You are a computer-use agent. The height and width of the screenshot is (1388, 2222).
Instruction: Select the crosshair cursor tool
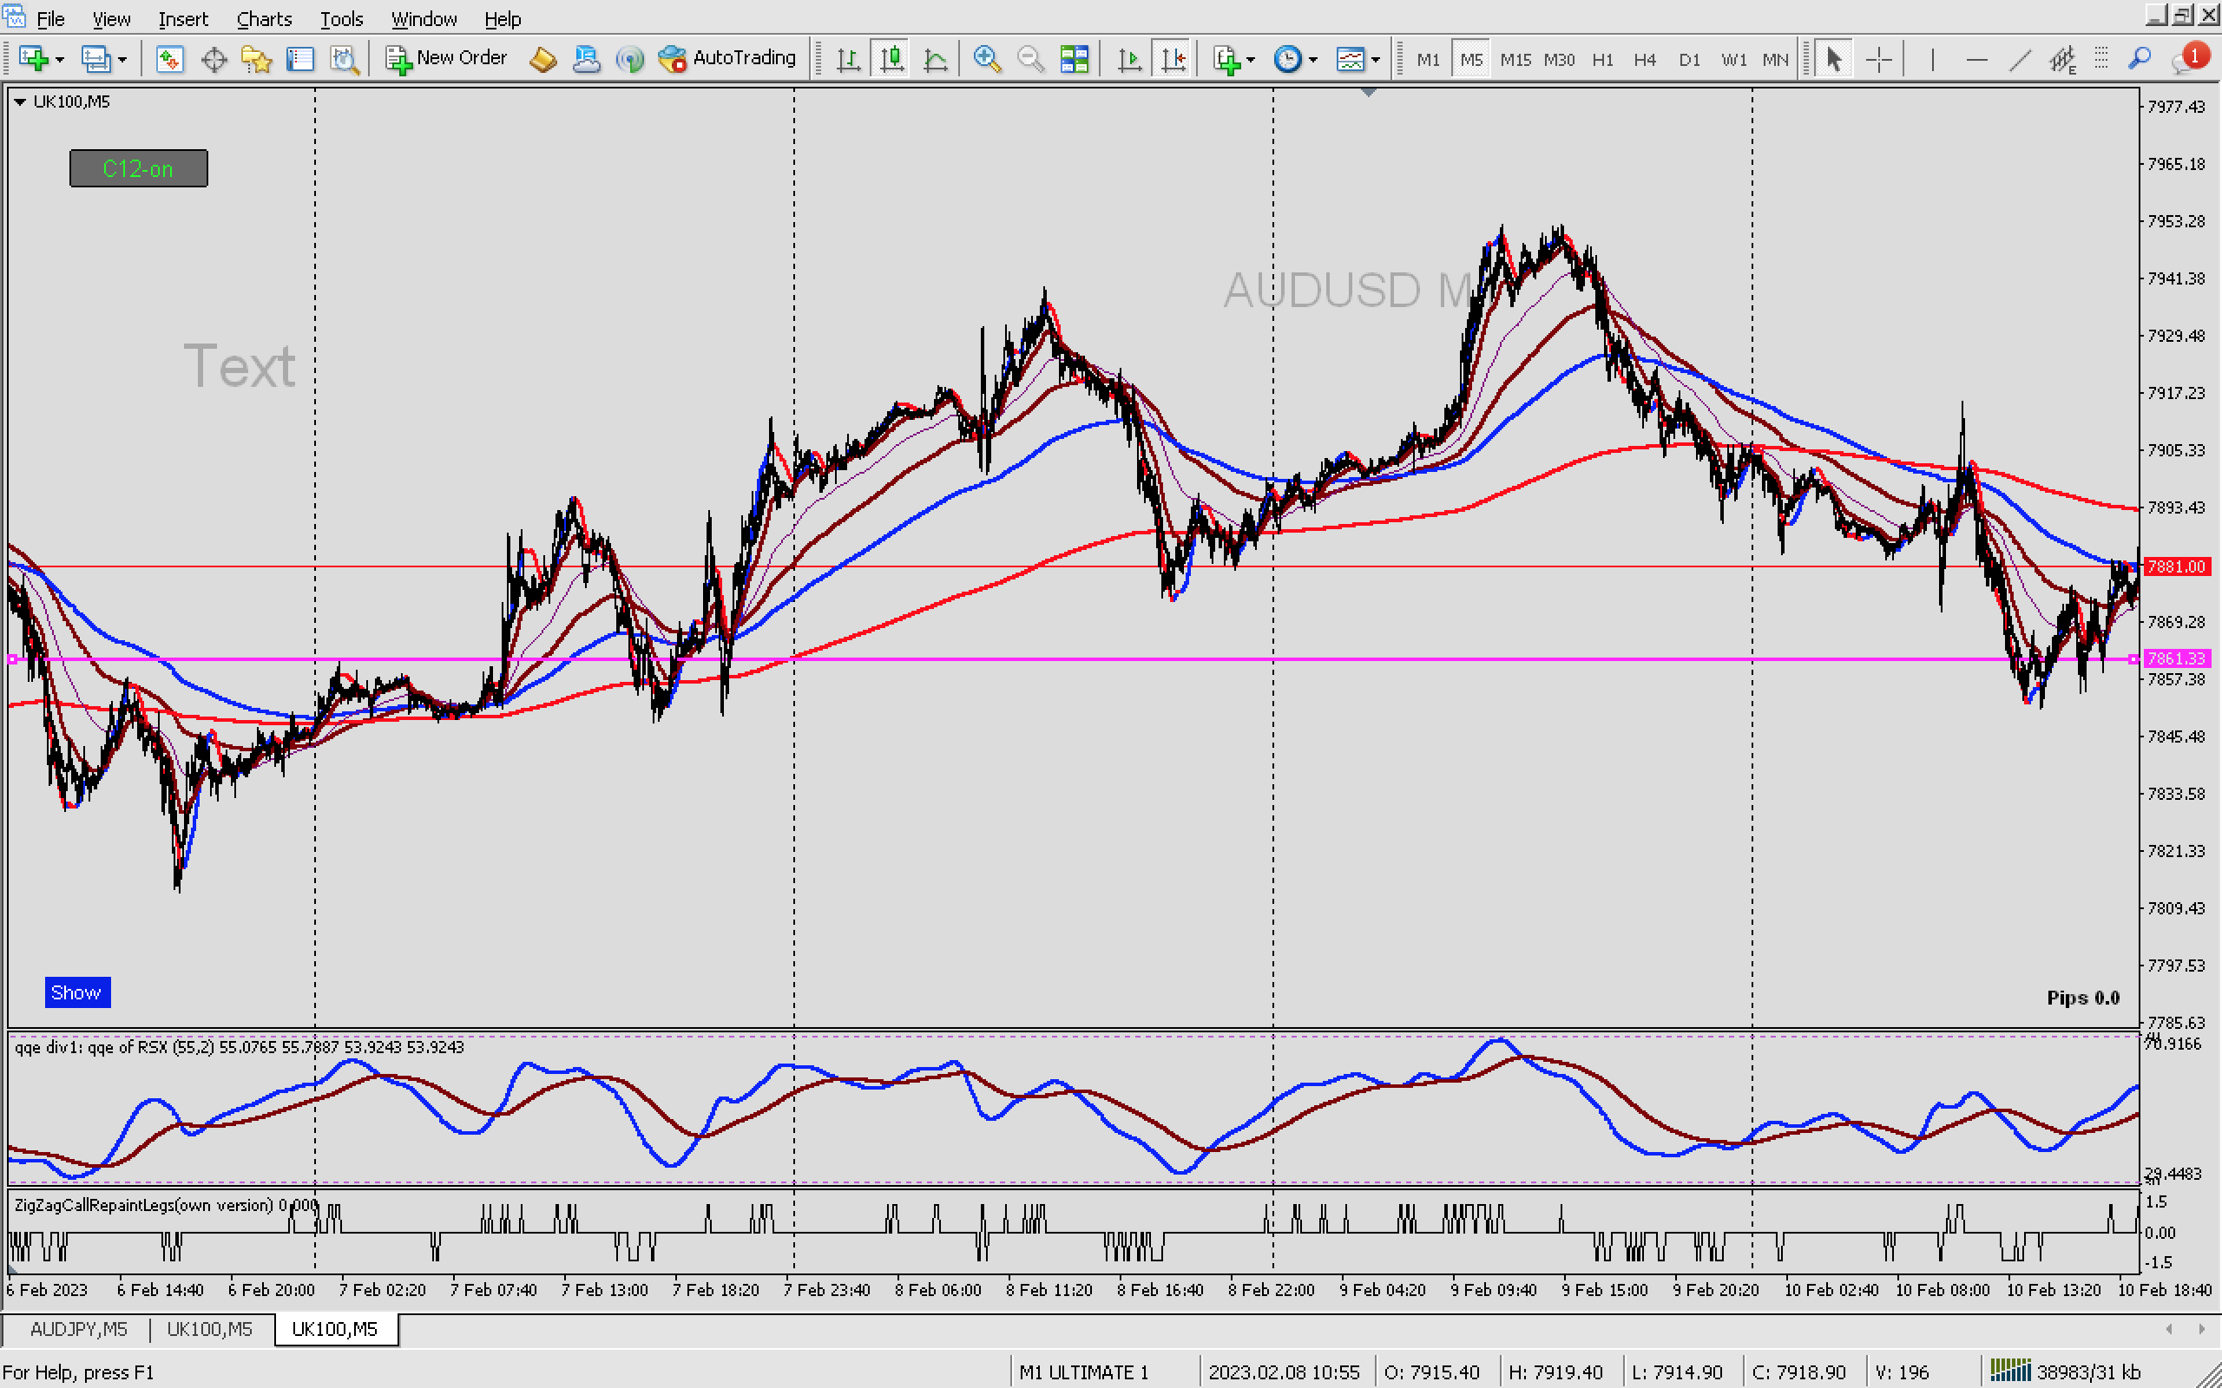(1878, 60)
